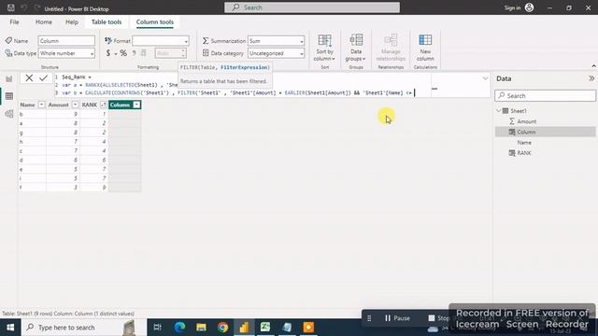Screen dimensions: 598x336
Task: Click the Windows taskbar search box
Action: pyautogui.click(x=84, y=328)
